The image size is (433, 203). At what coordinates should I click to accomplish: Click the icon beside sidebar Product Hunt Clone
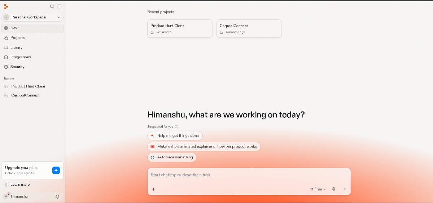6,86
